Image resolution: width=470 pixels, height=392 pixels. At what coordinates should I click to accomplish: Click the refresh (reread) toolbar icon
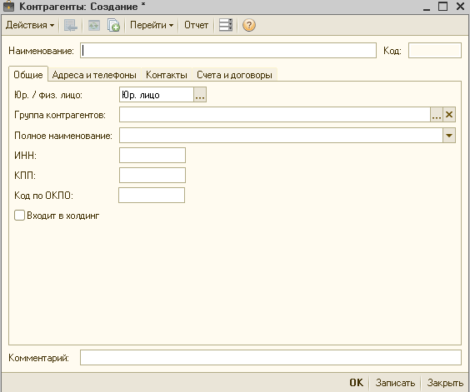tap(94, 25)
